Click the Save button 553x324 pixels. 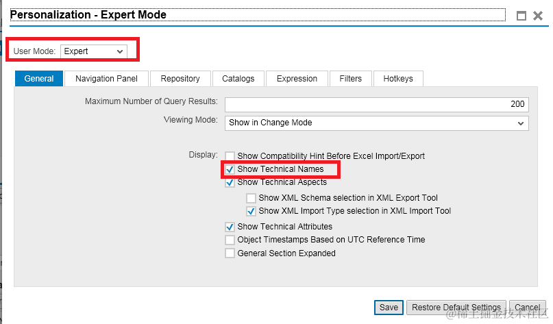tap(389, 308)
